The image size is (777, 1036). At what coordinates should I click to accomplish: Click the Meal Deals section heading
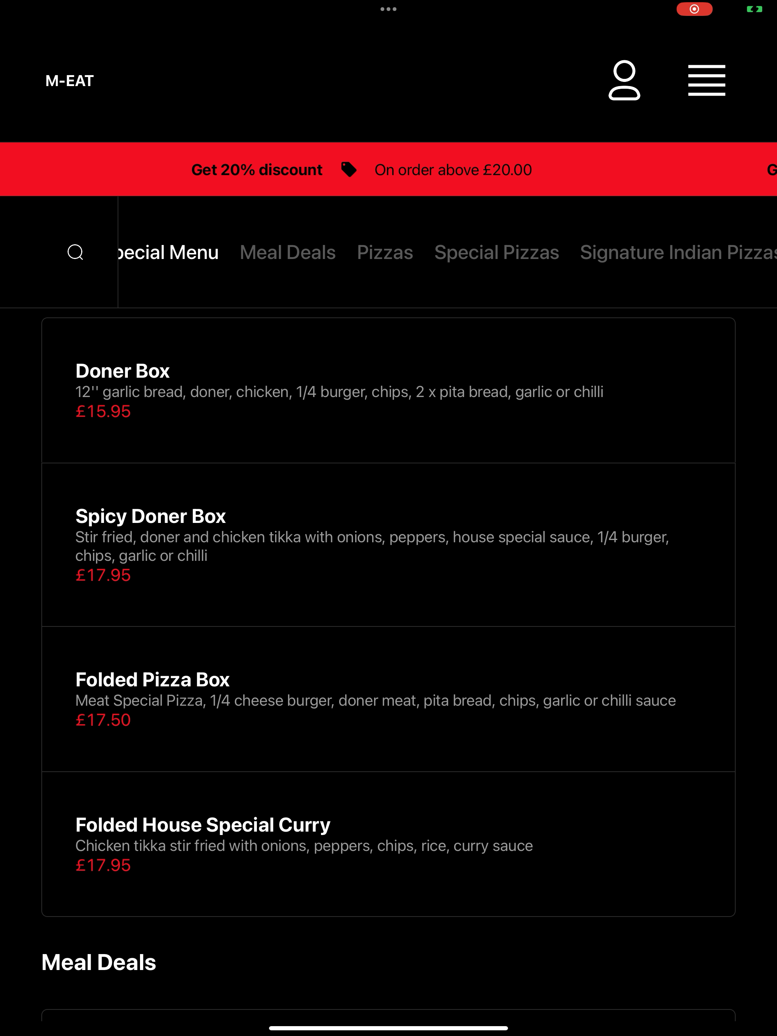point(98,962)
